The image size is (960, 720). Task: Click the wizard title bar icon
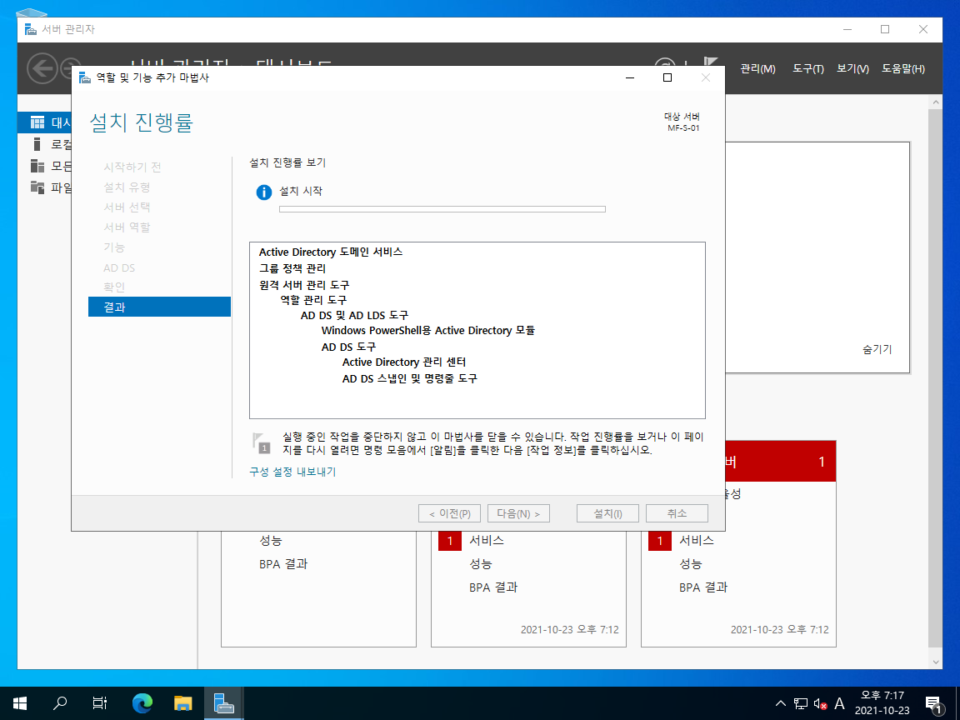pyautogui.click(x=84, y=77)
